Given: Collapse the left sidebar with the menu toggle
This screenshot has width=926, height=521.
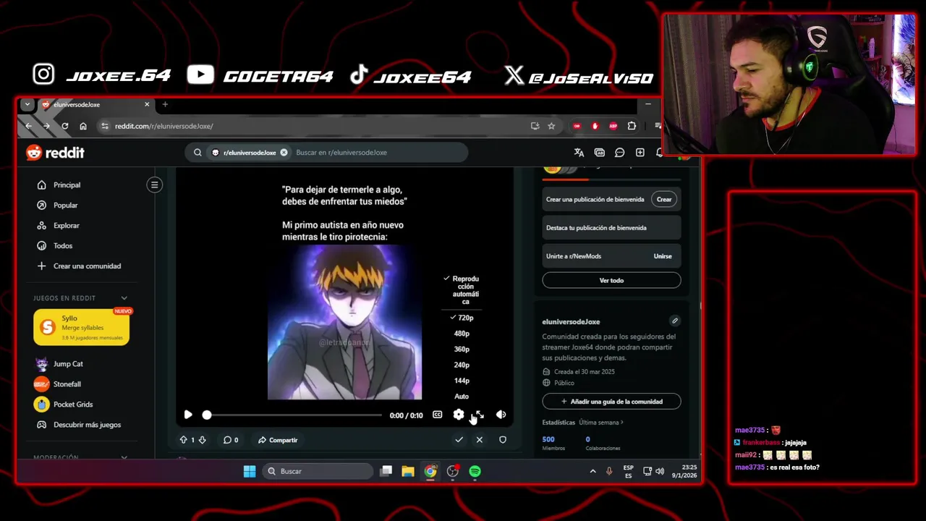Looking at the screenshot, I should (154, 185).
